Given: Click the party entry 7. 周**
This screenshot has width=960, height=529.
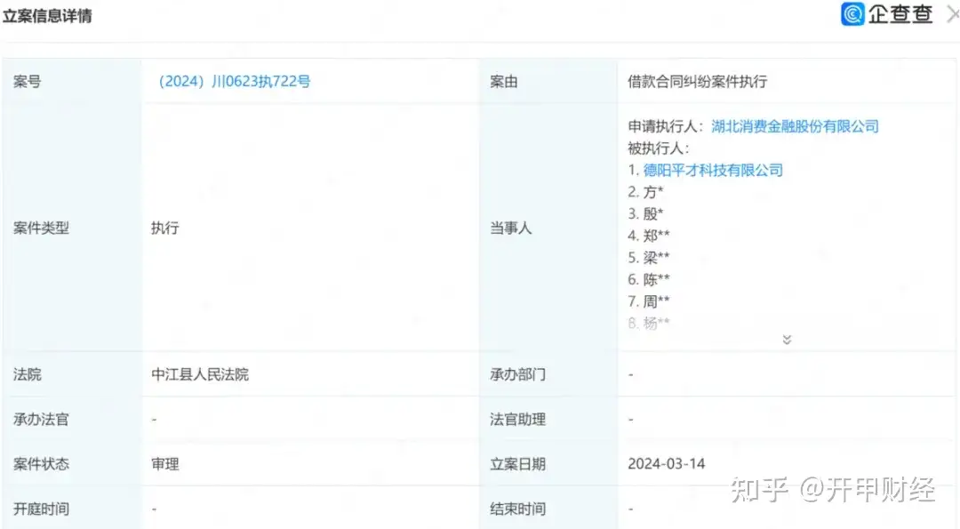Looking at the screenshot, I should [648, 301].
